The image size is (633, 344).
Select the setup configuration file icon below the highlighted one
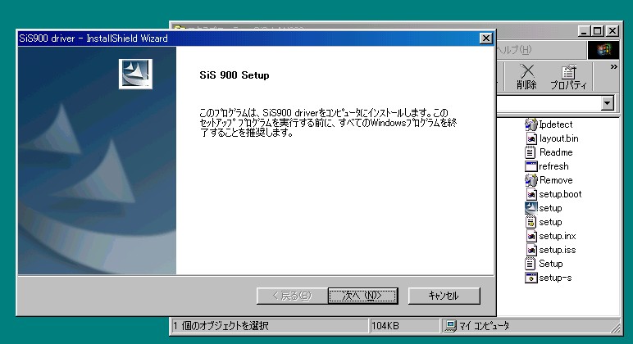[531, 222]
